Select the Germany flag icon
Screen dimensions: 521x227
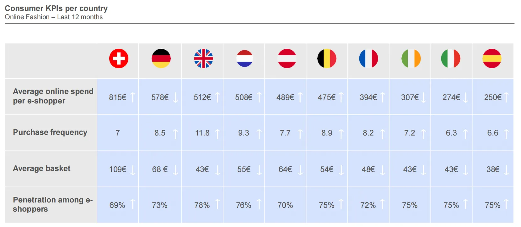click(161, 58)
